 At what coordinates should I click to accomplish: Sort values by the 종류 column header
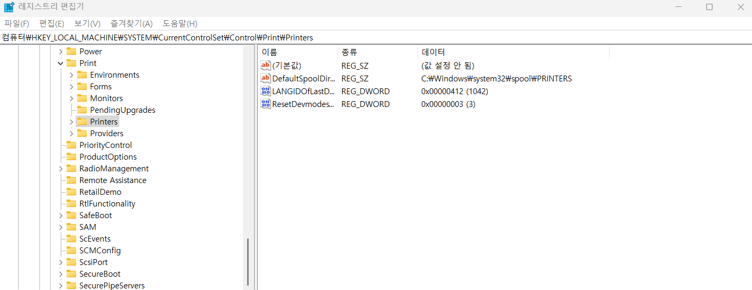click(x=378, y=52)
